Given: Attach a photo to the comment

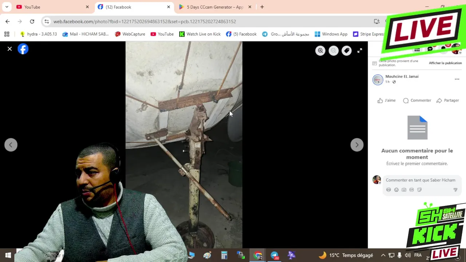Looking at the screenshot, I should pos(404,190).
